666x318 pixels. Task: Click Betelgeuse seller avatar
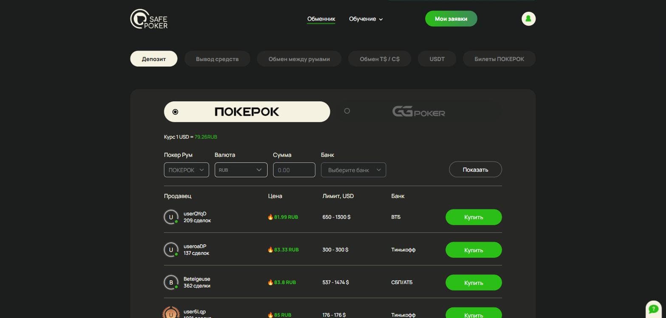click(171, 282)
